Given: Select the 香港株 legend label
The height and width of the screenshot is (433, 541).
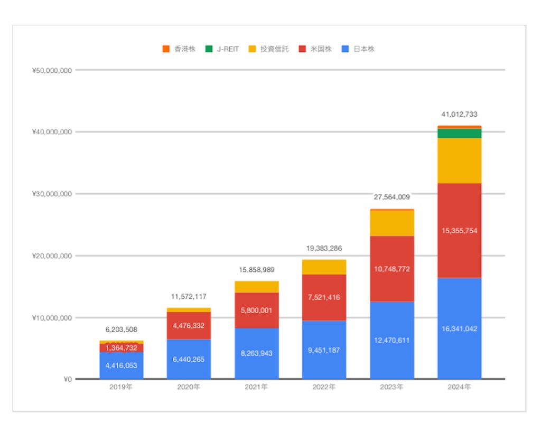Looking at the screenshot, I should (x=185, y=49).
